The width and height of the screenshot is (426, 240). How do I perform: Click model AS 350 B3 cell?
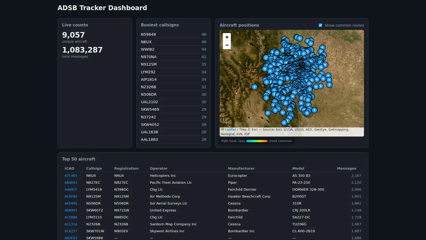[301, 176]
